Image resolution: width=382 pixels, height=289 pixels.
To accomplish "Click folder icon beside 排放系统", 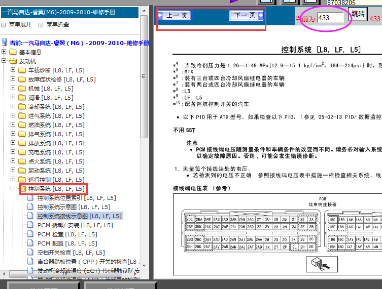I will pyautogui.click(x=22, y=143).
